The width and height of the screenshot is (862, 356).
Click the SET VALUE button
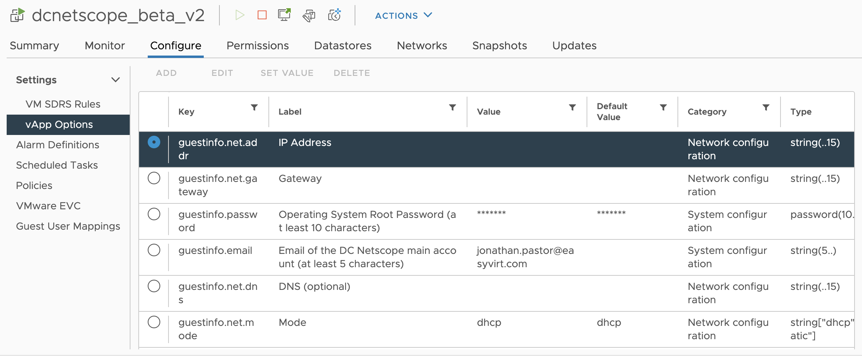click(x=287, y=73)
